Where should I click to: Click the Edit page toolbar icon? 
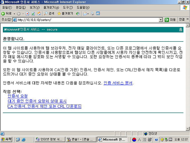[98, 14]
